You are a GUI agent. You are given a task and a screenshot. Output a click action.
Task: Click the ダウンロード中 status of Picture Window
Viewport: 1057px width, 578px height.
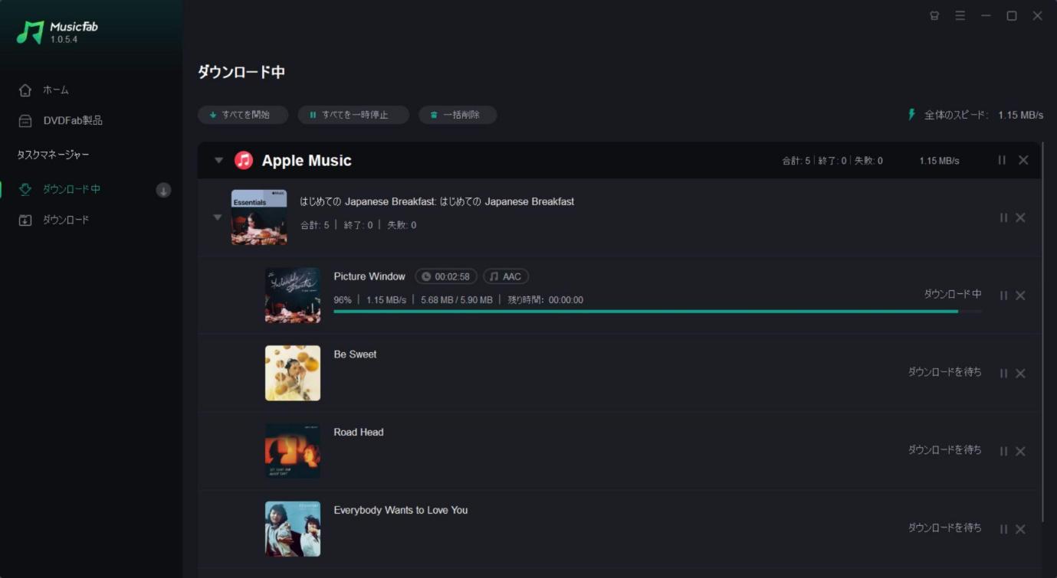pyautogui.click(x=953, y=294)
